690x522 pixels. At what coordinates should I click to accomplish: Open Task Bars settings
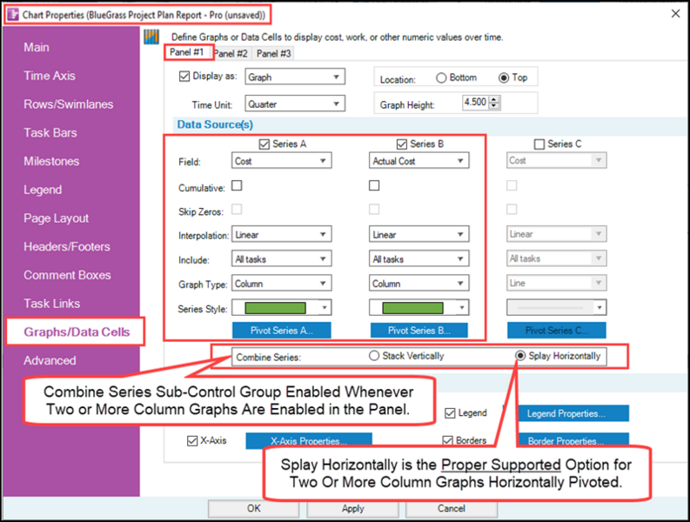tap(50, 133)
